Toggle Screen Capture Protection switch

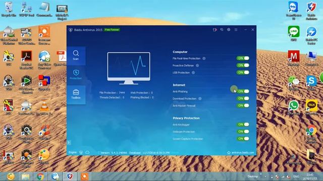pos(243,139)
